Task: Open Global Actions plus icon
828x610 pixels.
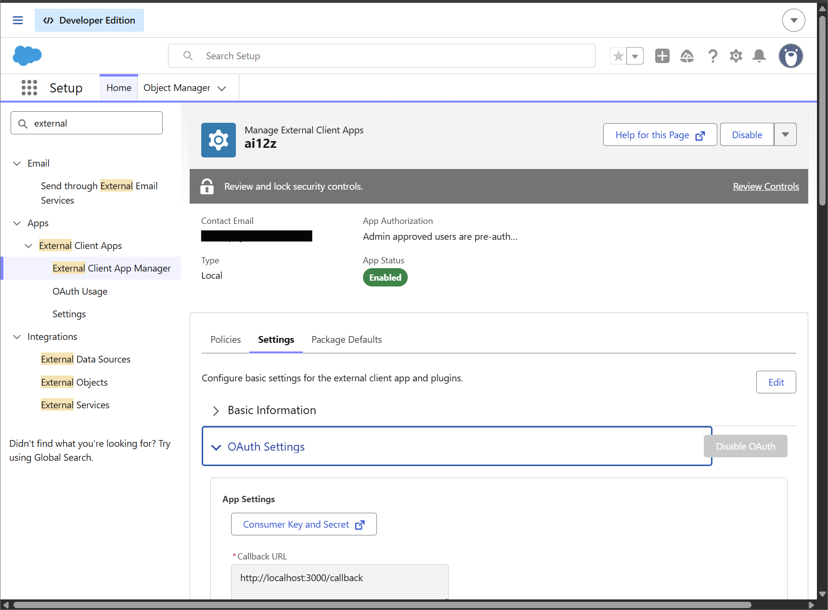Action: tap(662, 56)
